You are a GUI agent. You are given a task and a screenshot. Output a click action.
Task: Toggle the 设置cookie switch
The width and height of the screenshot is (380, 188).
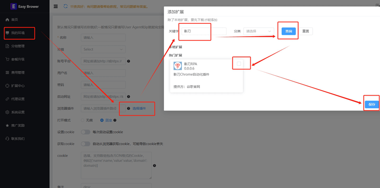[85, 132]
